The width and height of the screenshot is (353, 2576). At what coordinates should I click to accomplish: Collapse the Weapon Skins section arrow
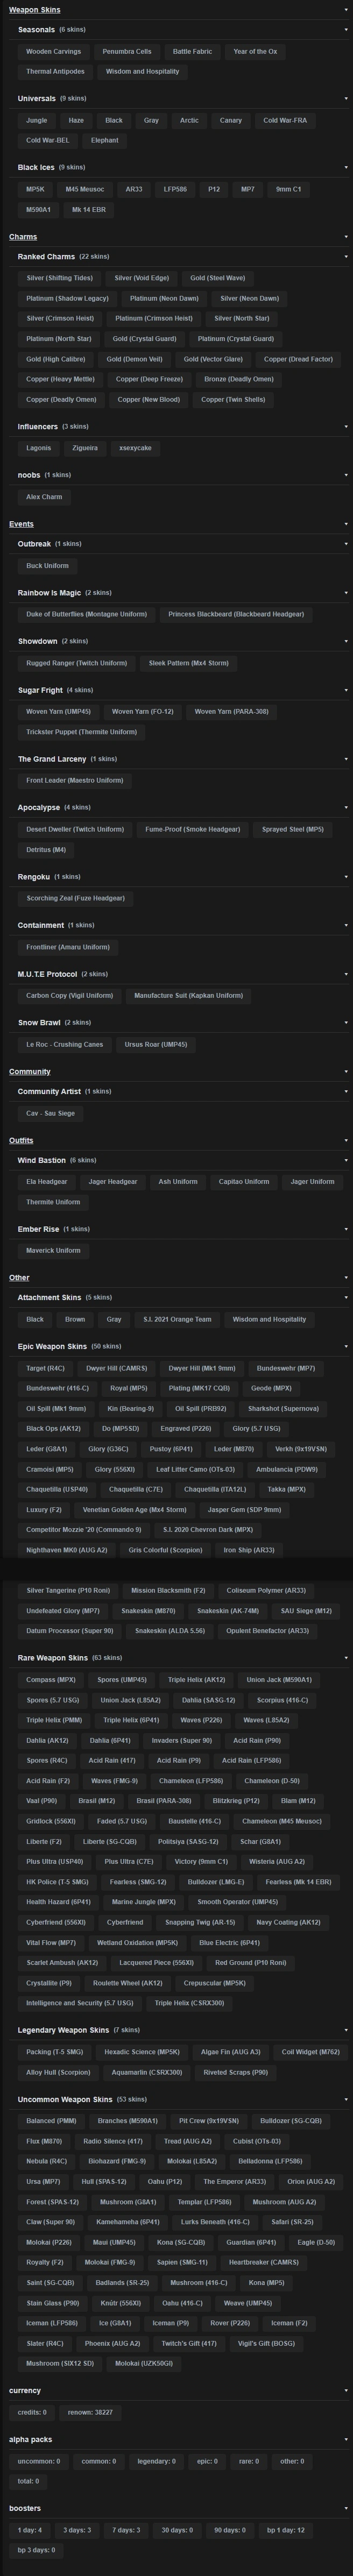(346, 10)
